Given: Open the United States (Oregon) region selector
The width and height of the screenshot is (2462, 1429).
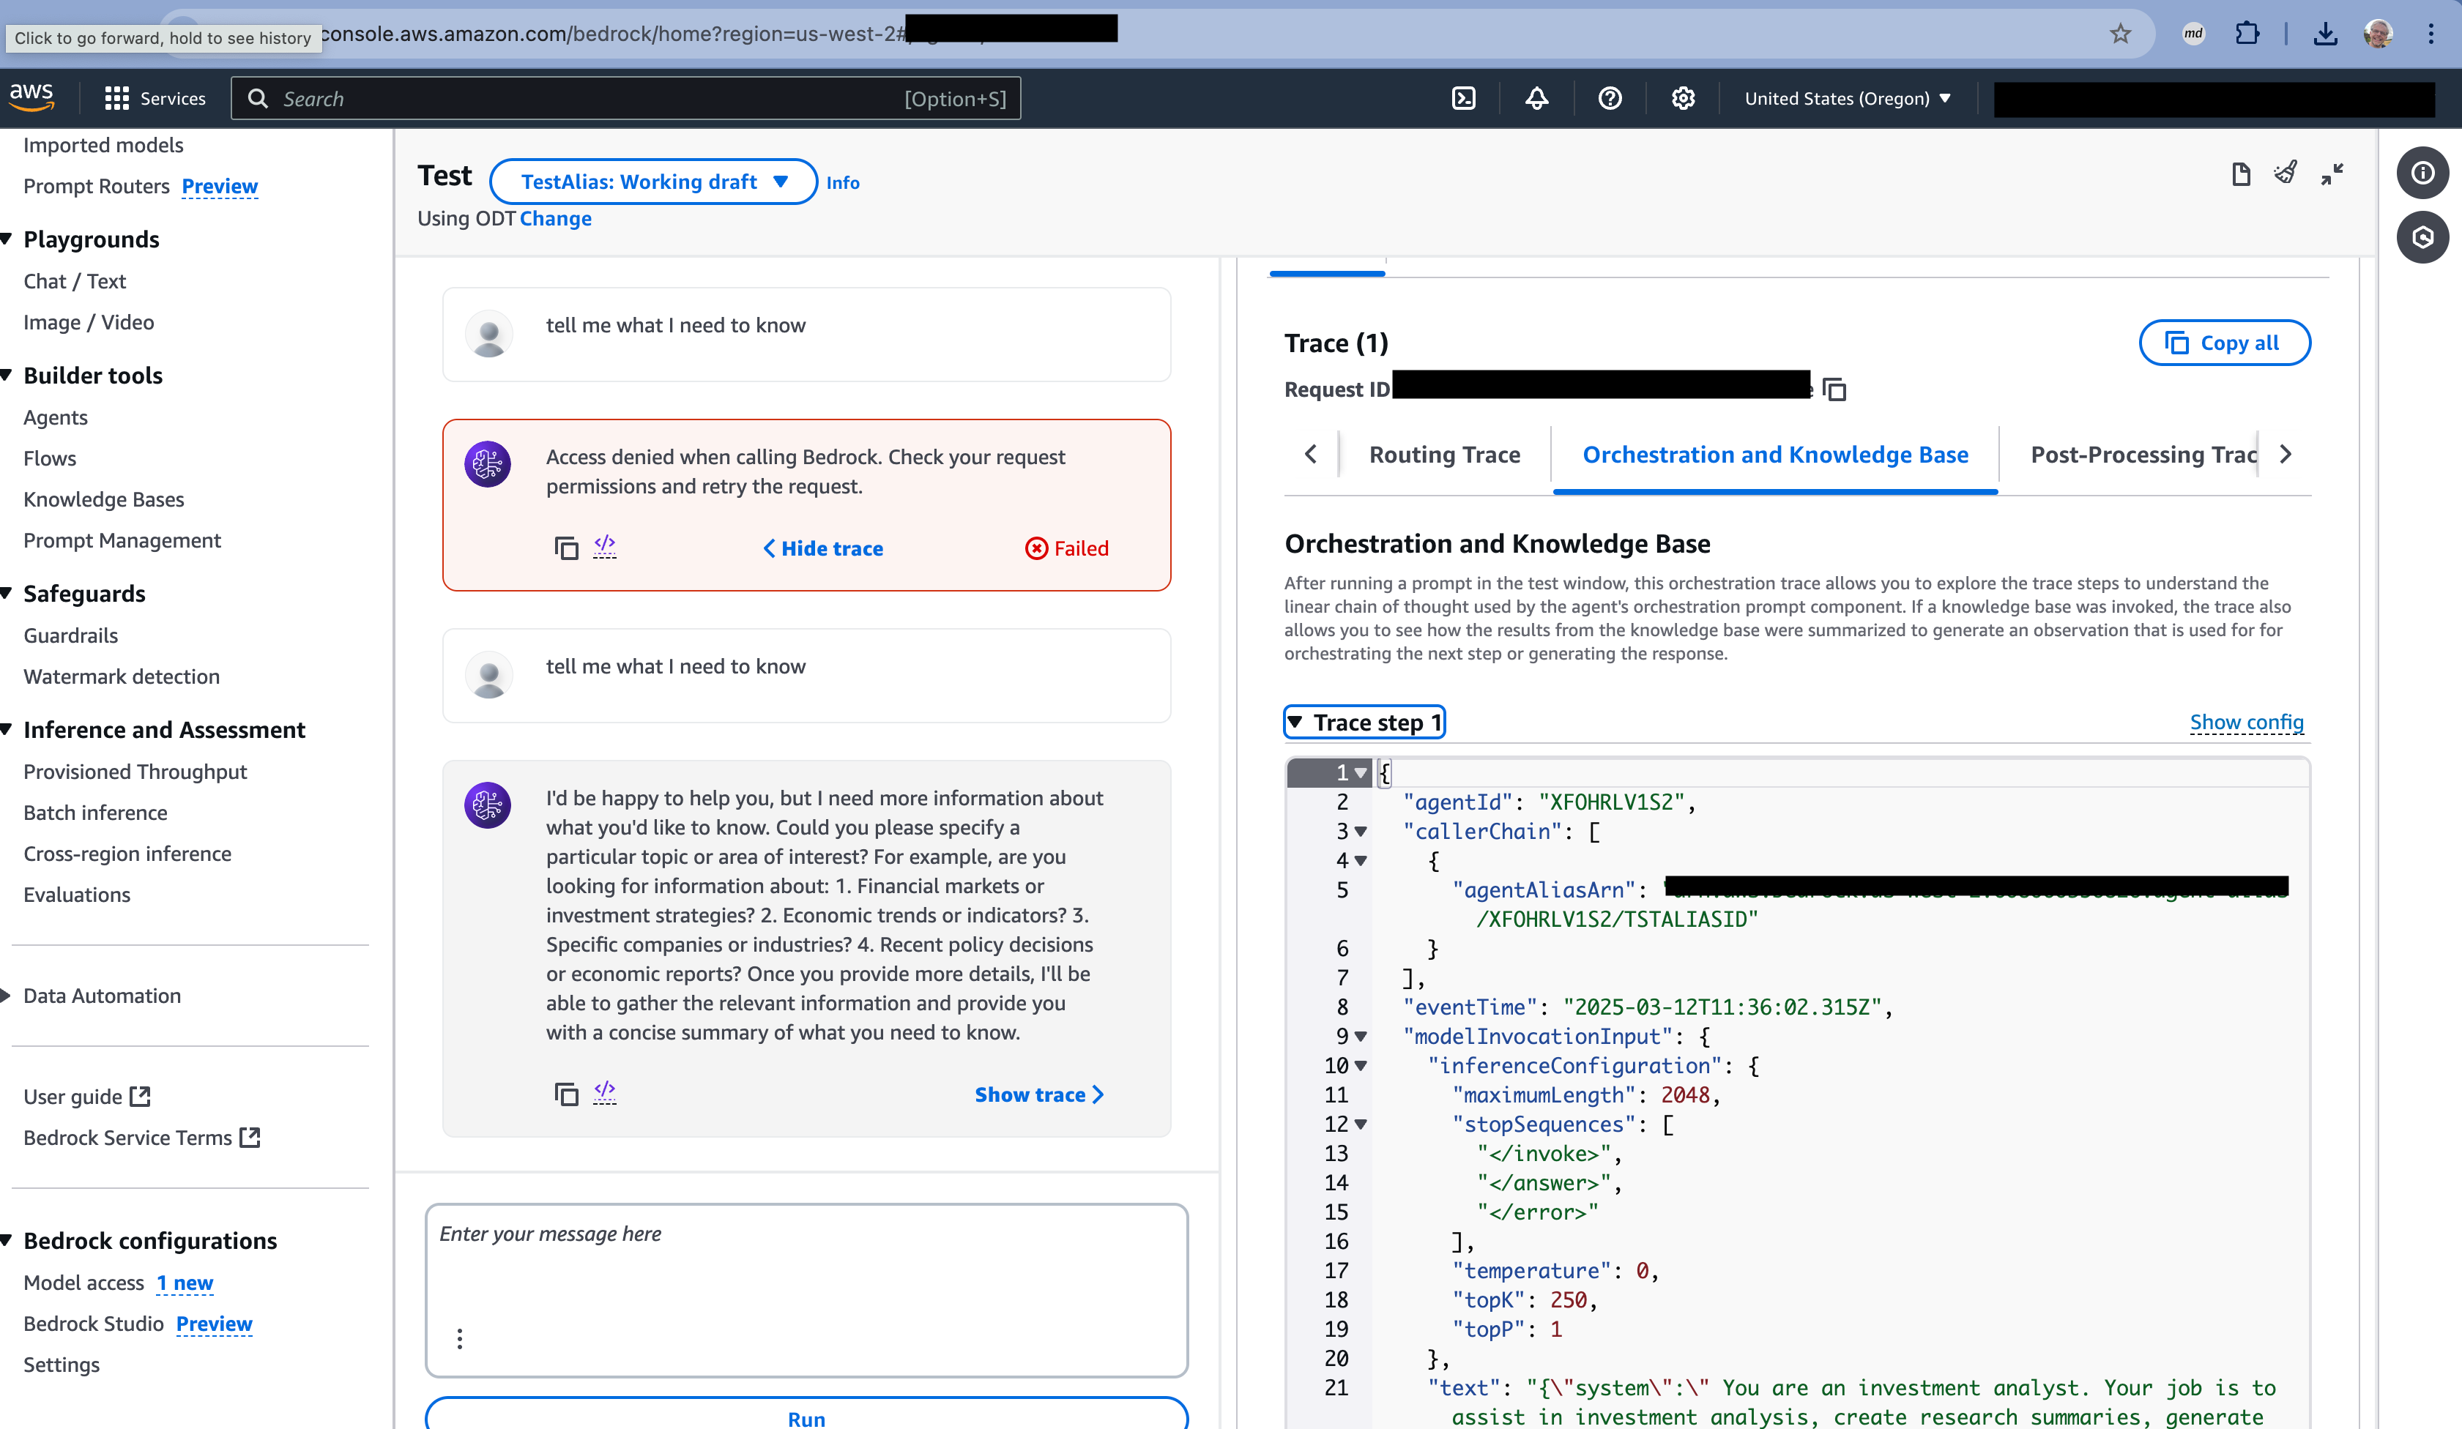Looking at the screenshot, I should [x=1847, y=99].
